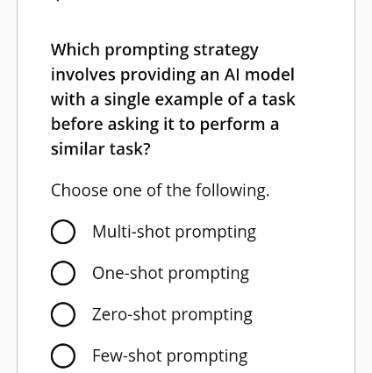372x373 pixels.
Task: Select the One-shot prompting radio button
Action: coord(63,273)
